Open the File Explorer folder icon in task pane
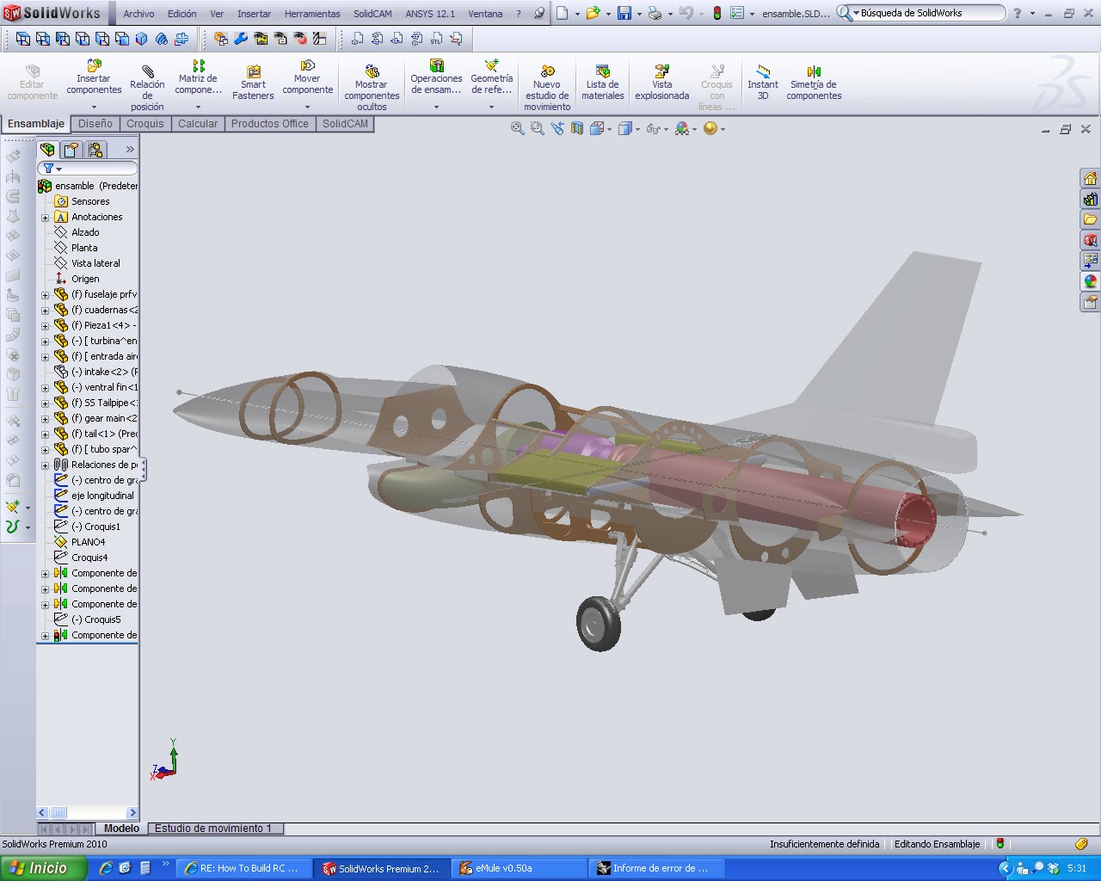1101x881 pixels. pyautogui.click(x=1091, y=220)
